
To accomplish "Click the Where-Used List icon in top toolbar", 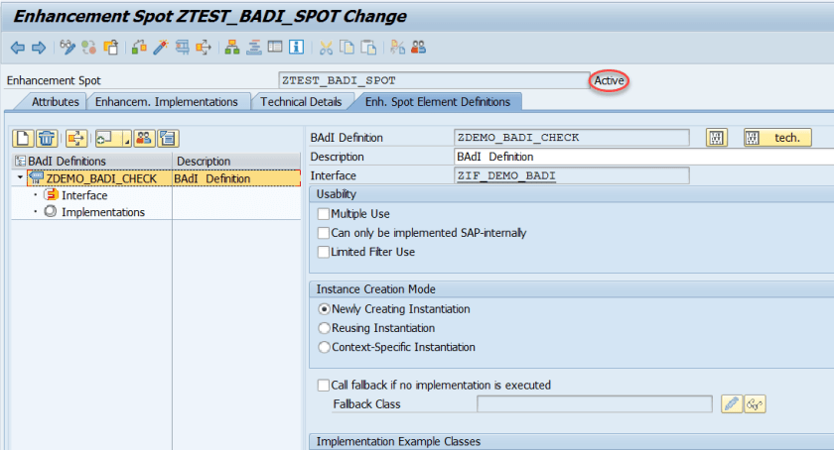I will (x=204, y=48).
